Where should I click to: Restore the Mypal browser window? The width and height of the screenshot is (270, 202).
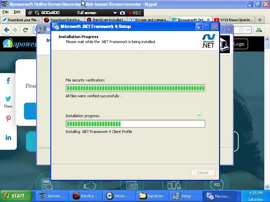point(258,4)
